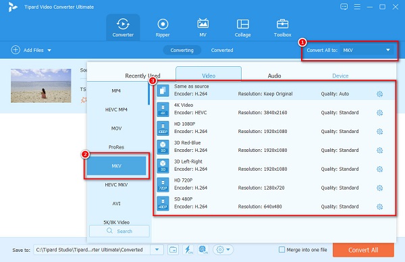Expand the Save to path dropdown
Viewport: 405px width, 262px height.
coord(157,250)
